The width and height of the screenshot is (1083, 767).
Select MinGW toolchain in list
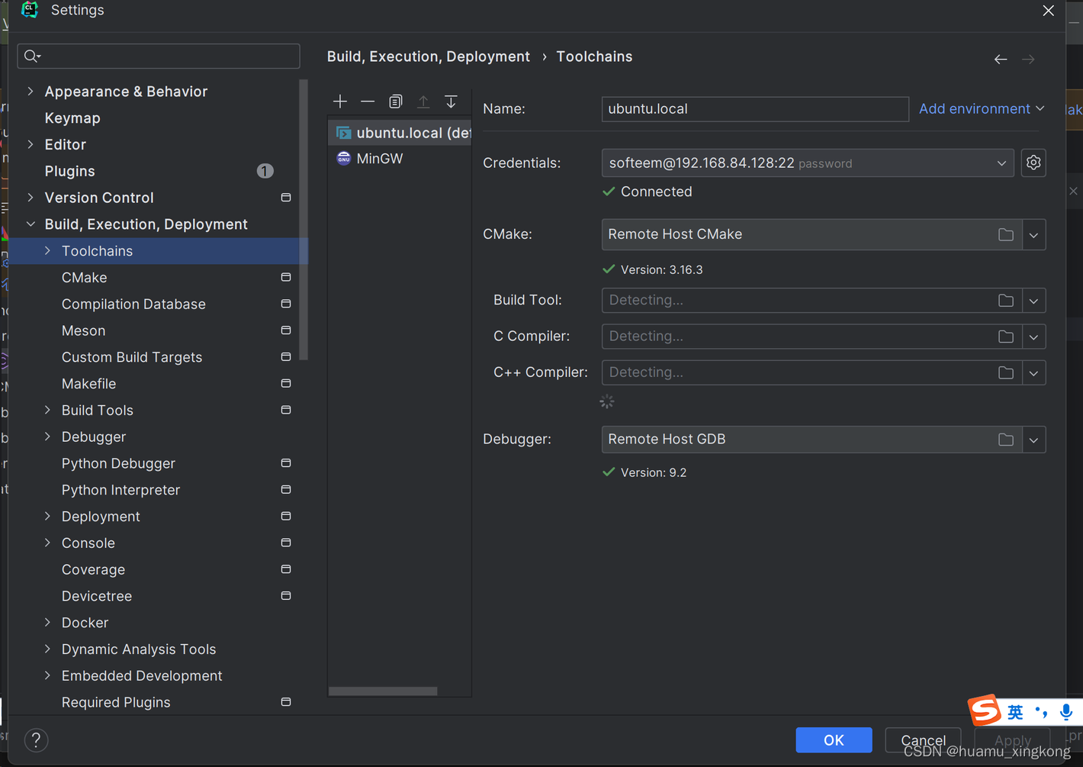coord(400,159)
